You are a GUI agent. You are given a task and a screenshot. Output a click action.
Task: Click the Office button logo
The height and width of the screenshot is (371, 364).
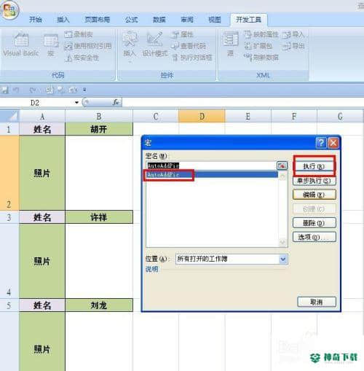click(9, 10)
